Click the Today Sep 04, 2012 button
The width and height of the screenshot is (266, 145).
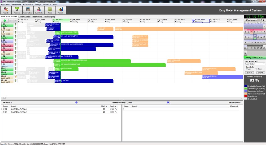tap(254, 58)
